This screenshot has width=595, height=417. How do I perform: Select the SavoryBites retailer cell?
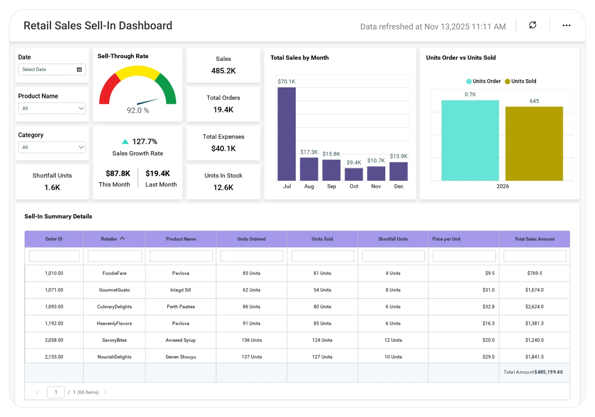[114, 340]
